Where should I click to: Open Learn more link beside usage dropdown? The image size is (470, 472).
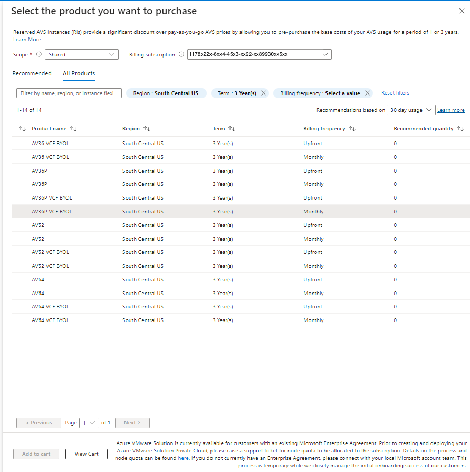click(x=451, y=110)
